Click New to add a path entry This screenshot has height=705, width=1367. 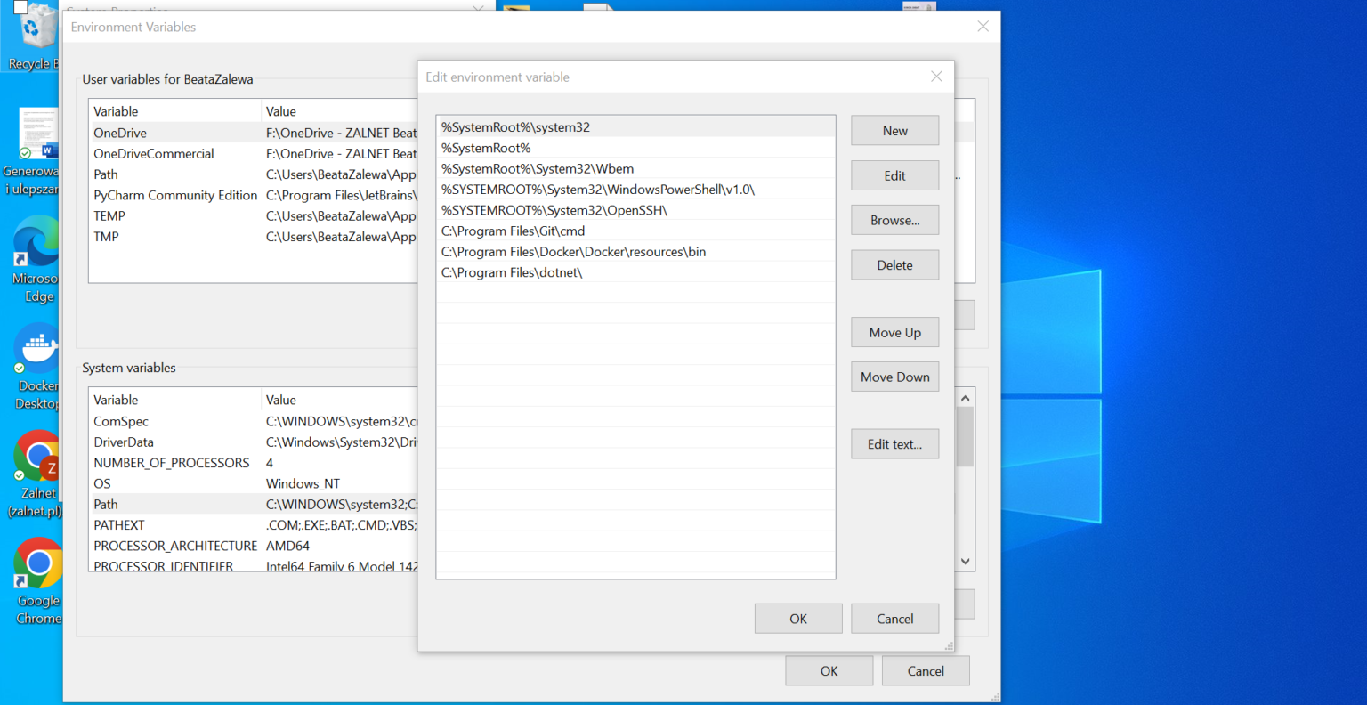pyautogui.click(x=894, y=131)
